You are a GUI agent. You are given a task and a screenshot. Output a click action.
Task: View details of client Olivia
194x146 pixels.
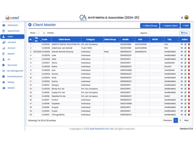(x=182, y=63)
